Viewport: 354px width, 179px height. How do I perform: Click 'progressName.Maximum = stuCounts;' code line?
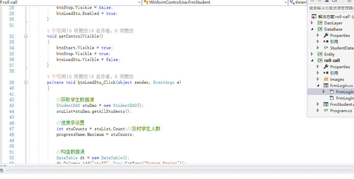[95, 134]
